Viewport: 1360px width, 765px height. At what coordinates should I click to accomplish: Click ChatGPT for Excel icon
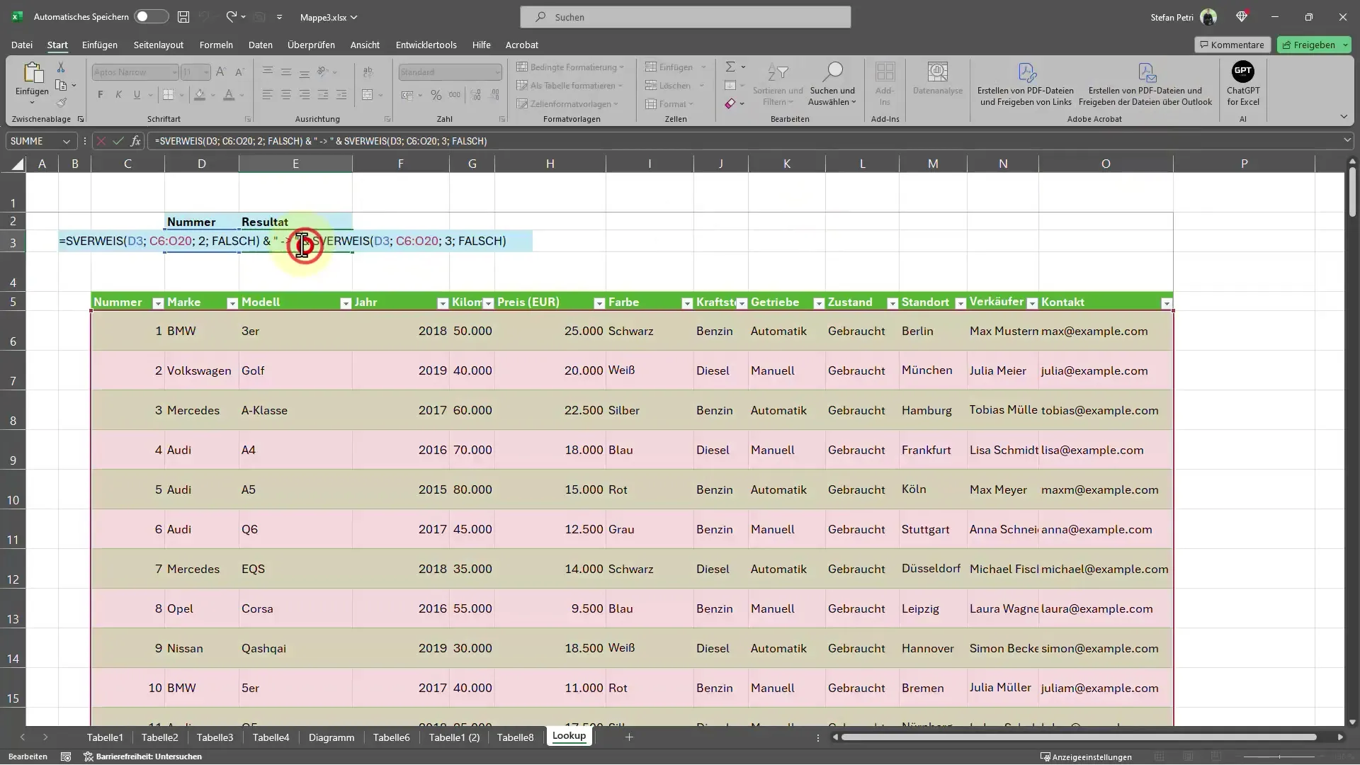1243,71
